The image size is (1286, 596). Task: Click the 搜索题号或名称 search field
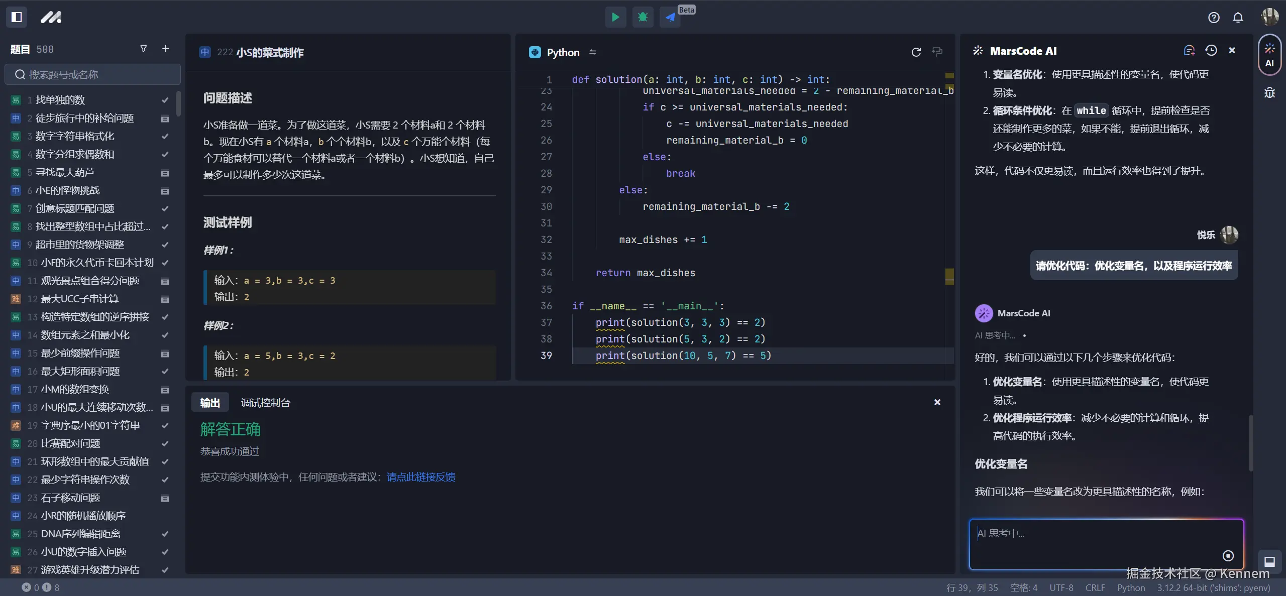93,74
